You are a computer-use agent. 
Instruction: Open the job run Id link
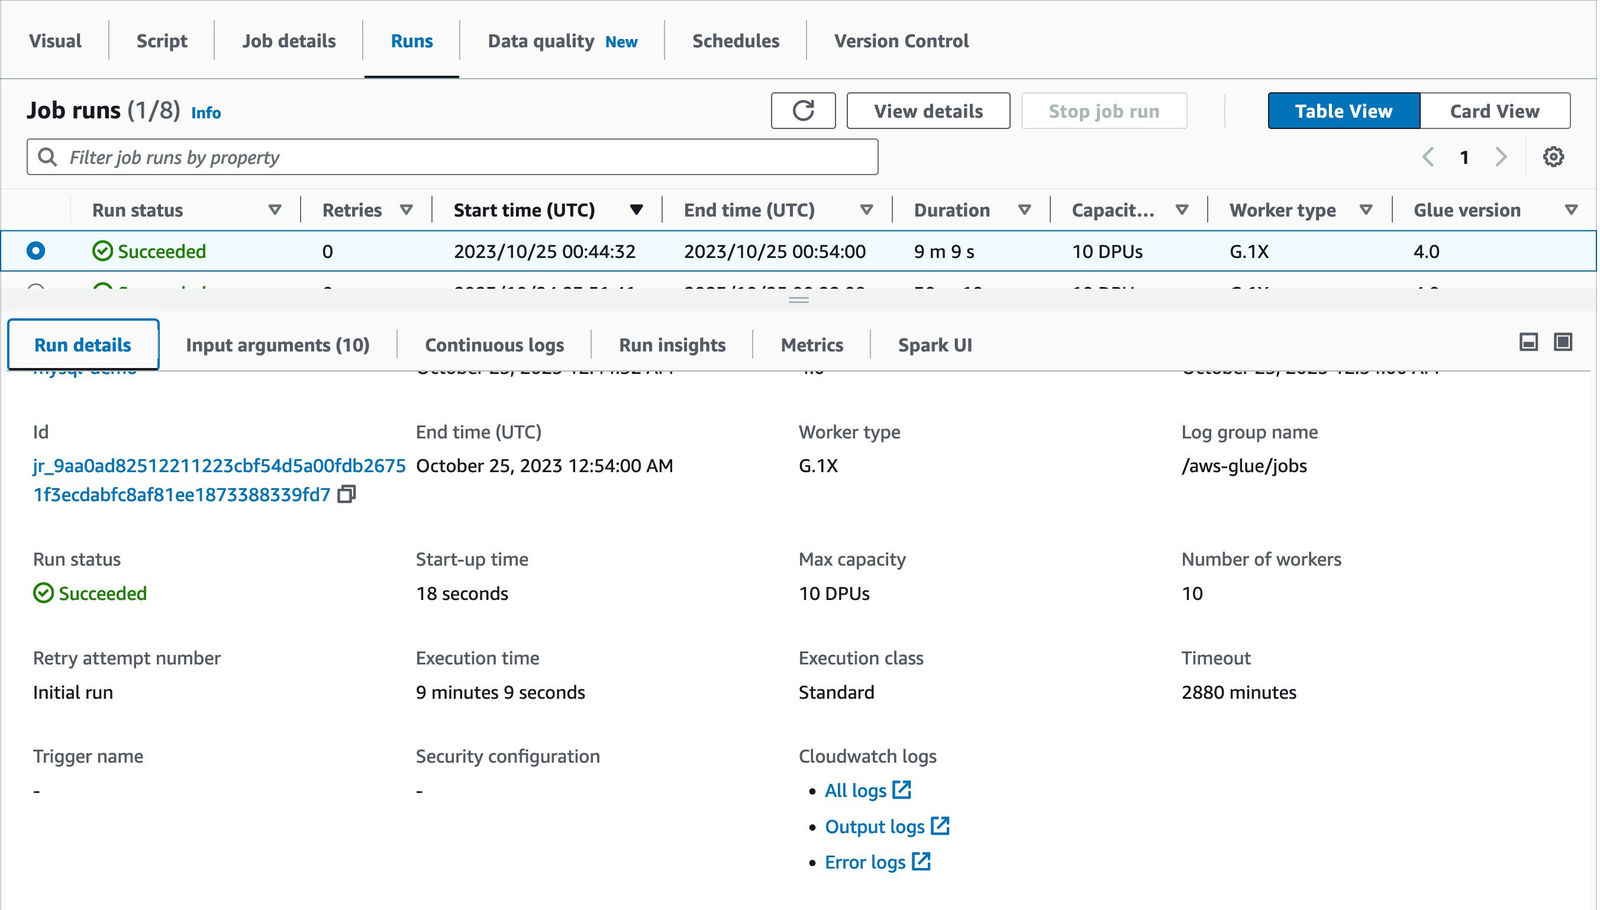[219, 480]
